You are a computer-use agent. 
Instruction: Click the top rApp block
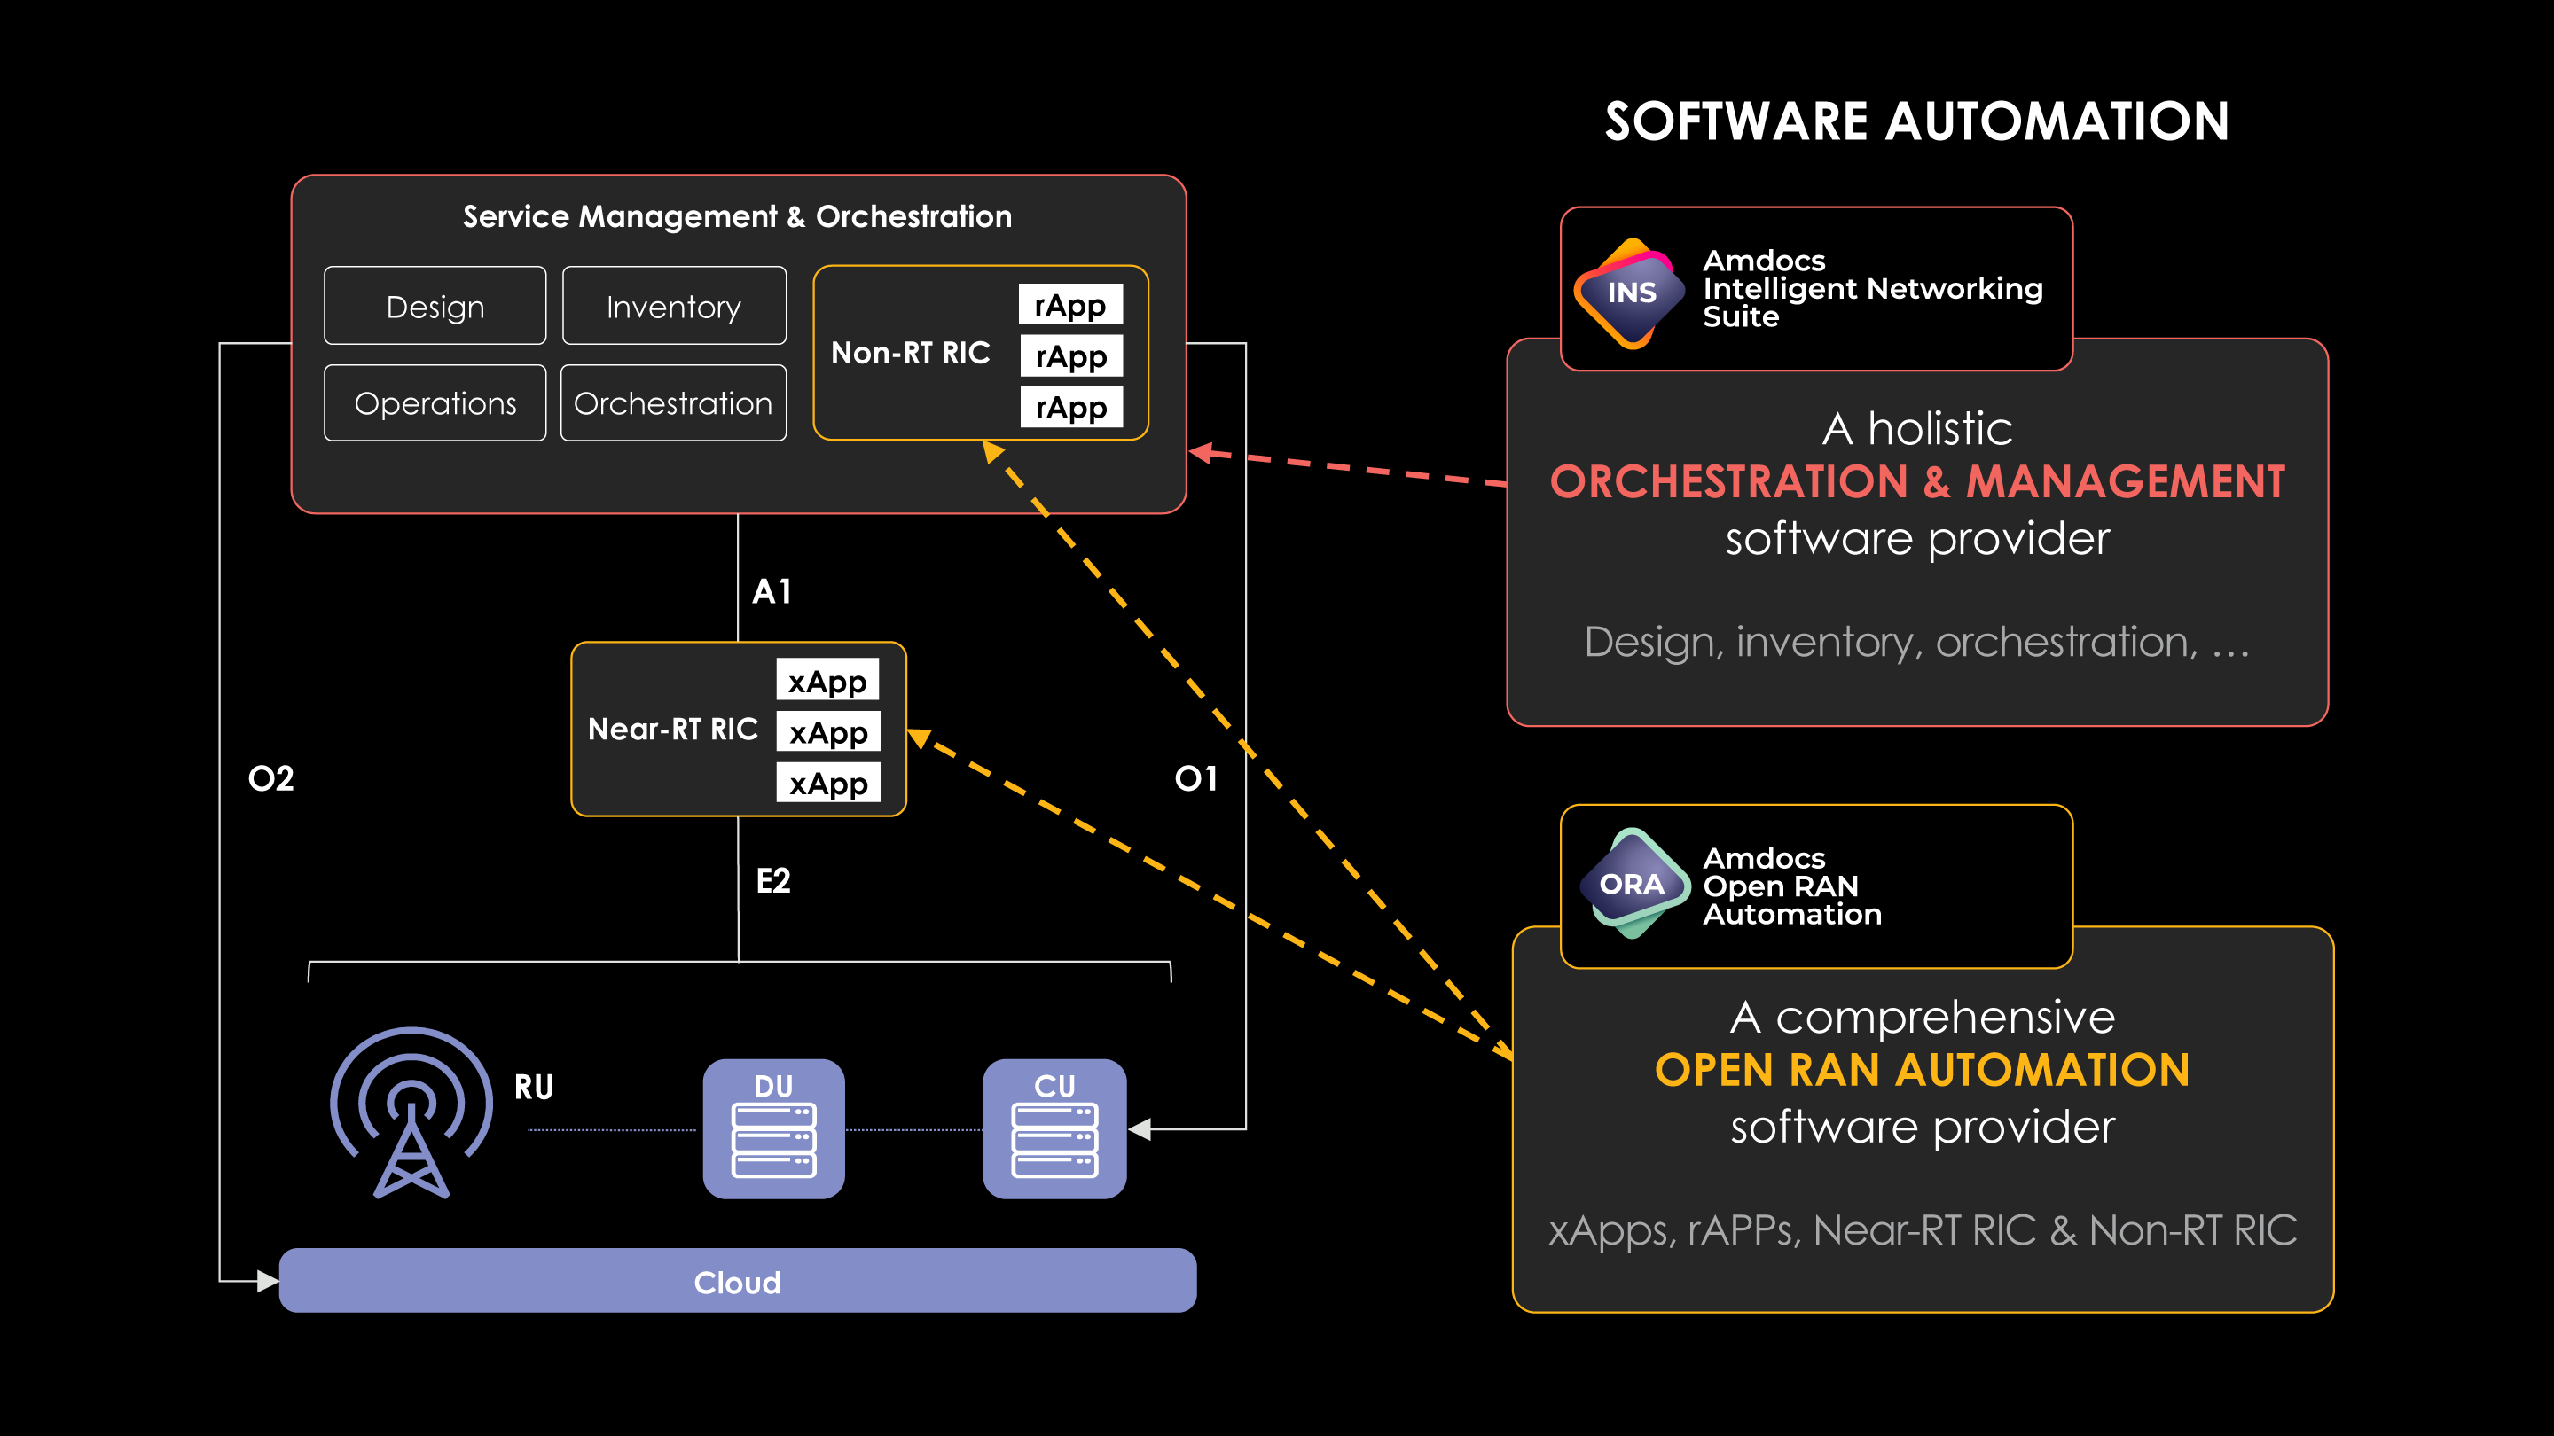(1070, 304)
